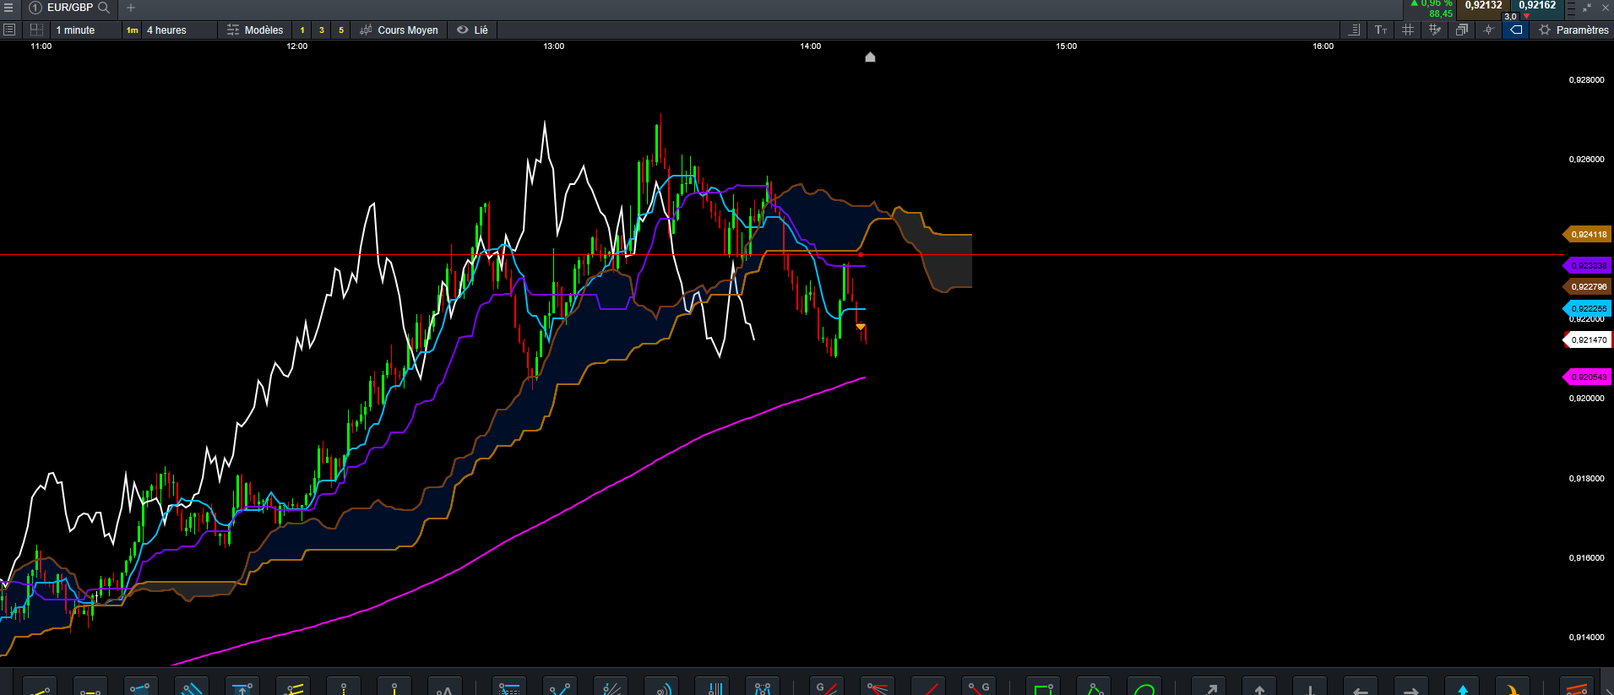The image size is (1614, 695).
Task: Open the hamburger menu at top-left
Action: (8, 8)
